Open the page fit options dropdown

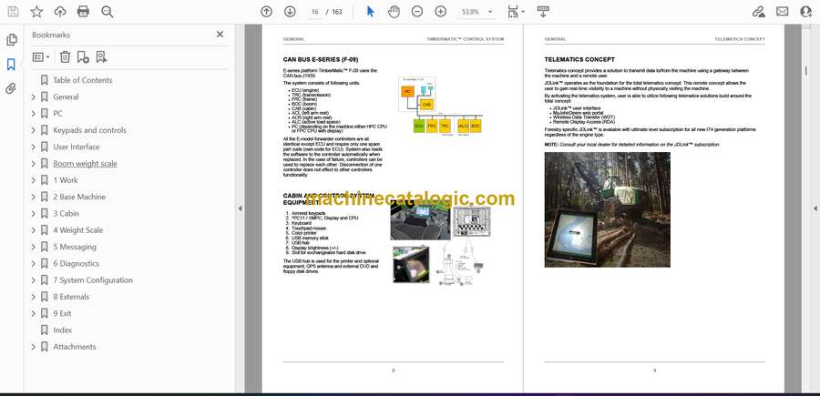pos(516,12)
